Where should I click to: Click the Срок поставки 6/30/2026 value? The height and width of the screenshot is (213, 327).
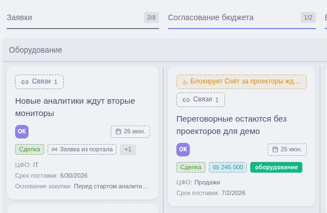pyautogui.click(x=74, y=175)
